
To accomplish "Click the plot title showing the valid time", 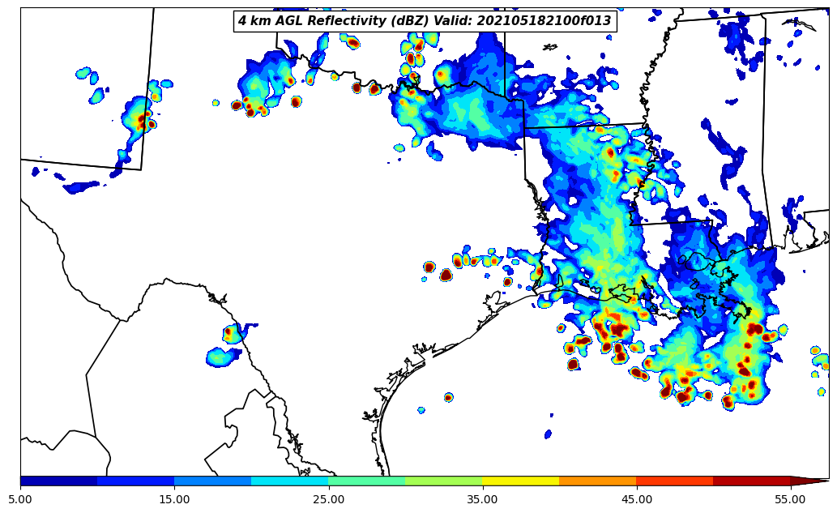I will tap(425, 21).
